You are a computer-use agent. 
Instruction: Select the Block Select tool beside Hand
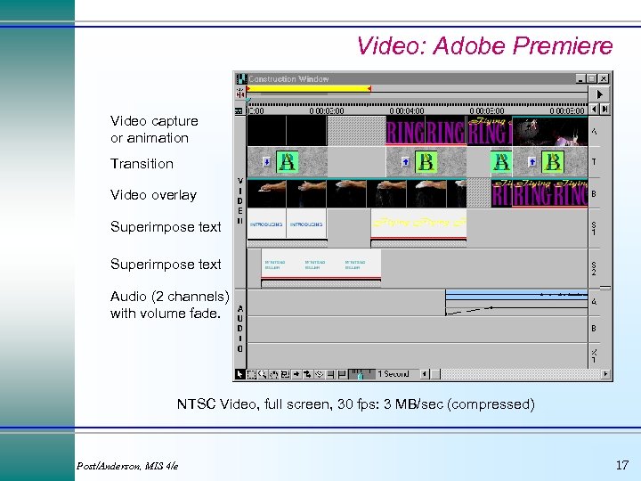[285, 374]
